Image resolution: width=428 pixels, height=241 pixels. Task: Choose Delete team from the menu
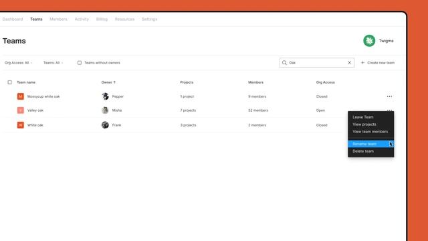(370, 151)
